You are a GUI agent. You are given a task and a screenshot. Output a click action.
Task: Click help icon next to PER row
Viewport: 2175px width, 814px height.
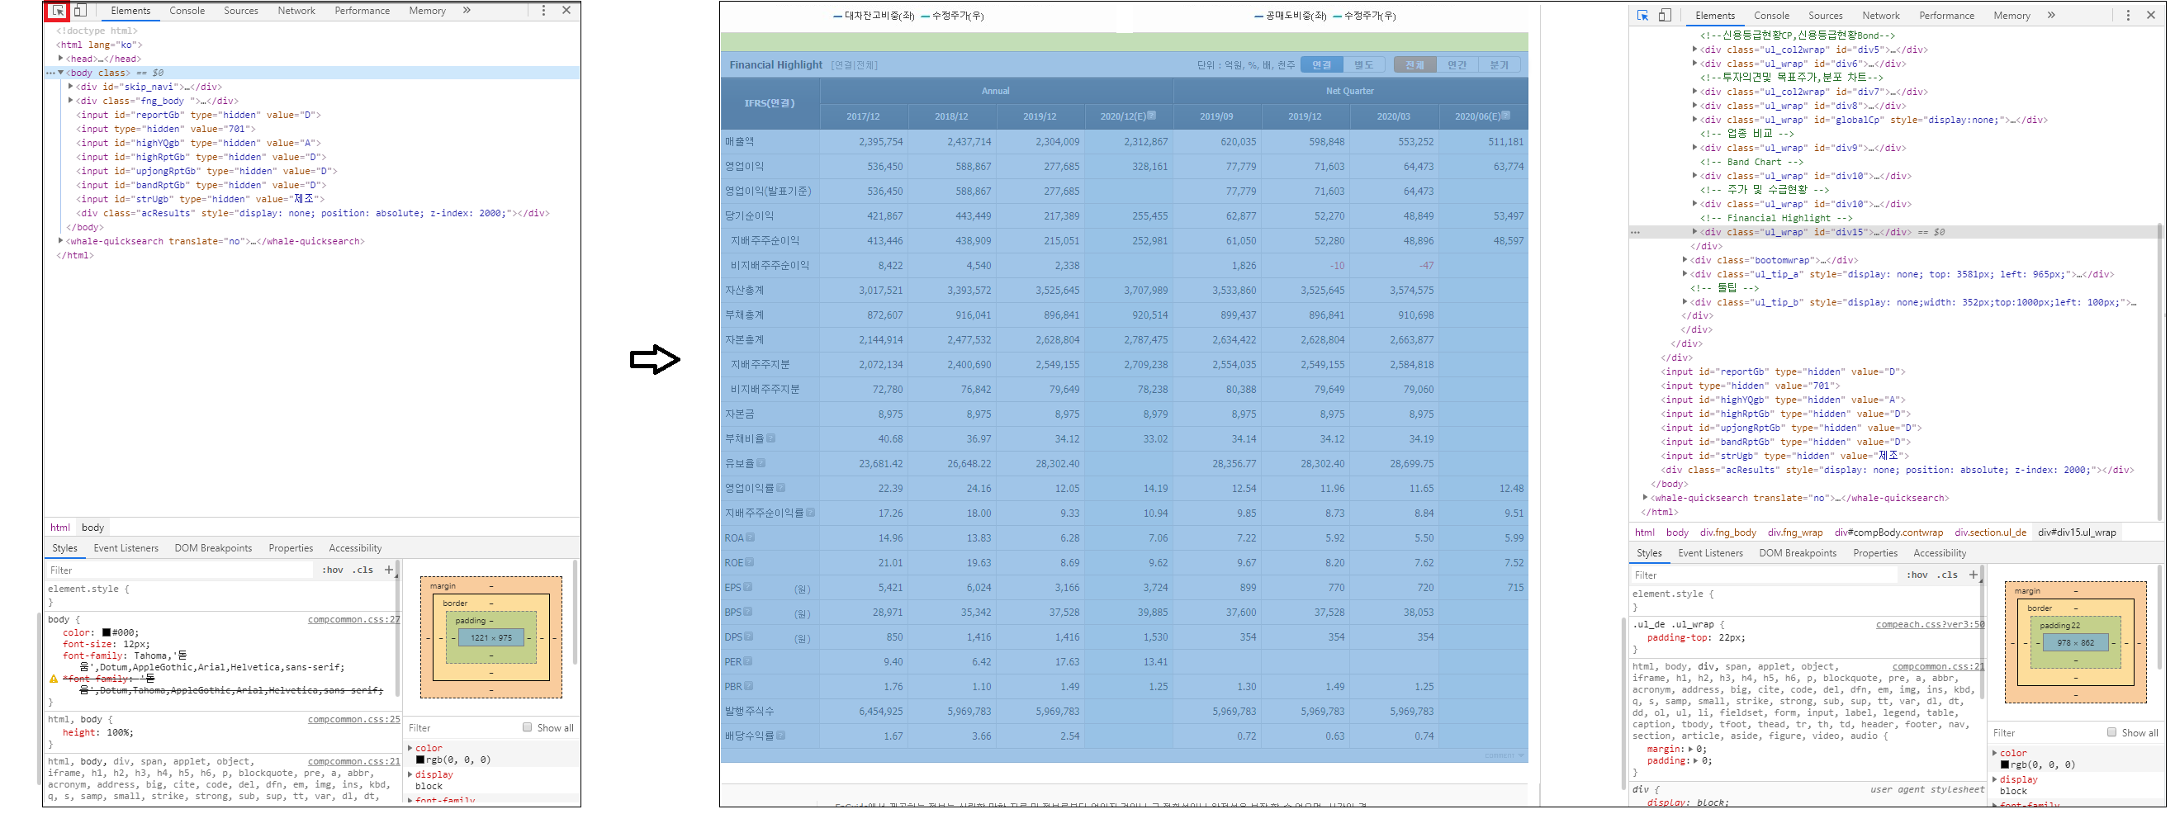point(748,661)
